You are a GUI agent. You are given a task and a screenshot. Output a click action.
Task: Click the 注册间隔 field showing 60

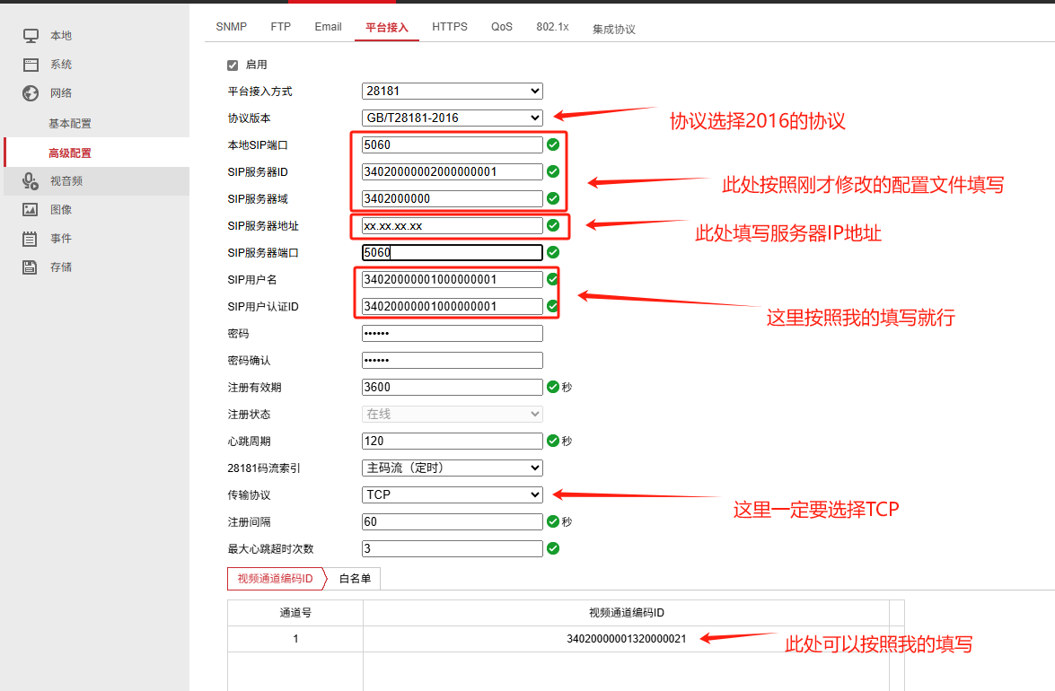coord(453,520)
